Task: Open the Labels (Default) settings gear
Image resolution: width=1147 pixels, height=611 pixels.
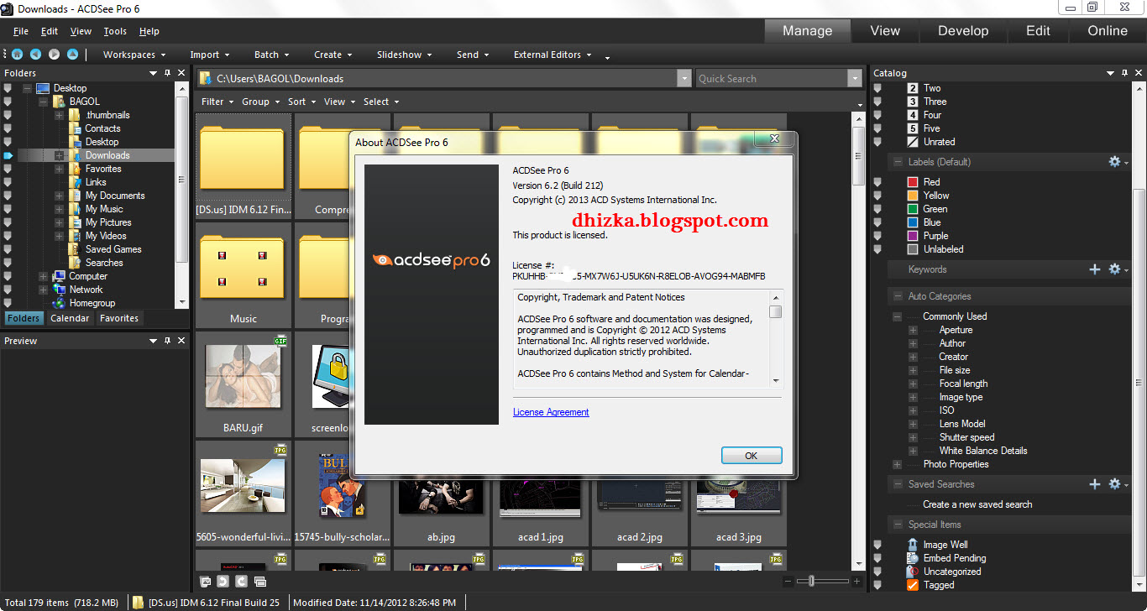Action: [1115, 162]
